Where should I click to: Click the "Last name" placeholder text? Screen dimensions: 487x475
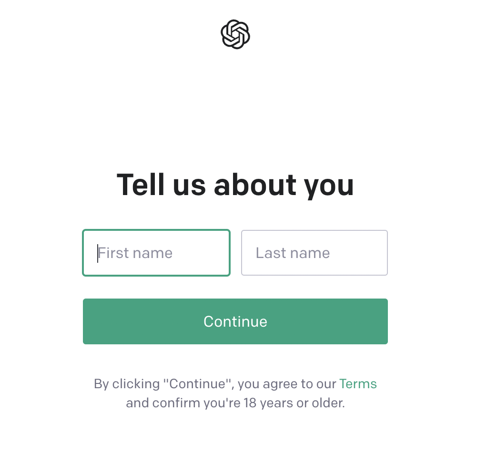pyautogui.click(x=293, y=253)
